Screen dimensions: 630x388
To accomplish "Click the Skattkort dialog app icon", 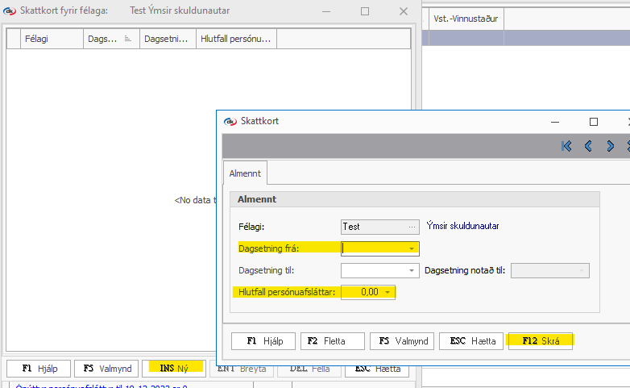I will point(230,121).
